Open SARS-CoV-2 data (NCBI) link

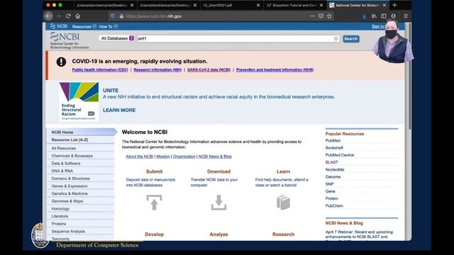click(x=209, y=70)
